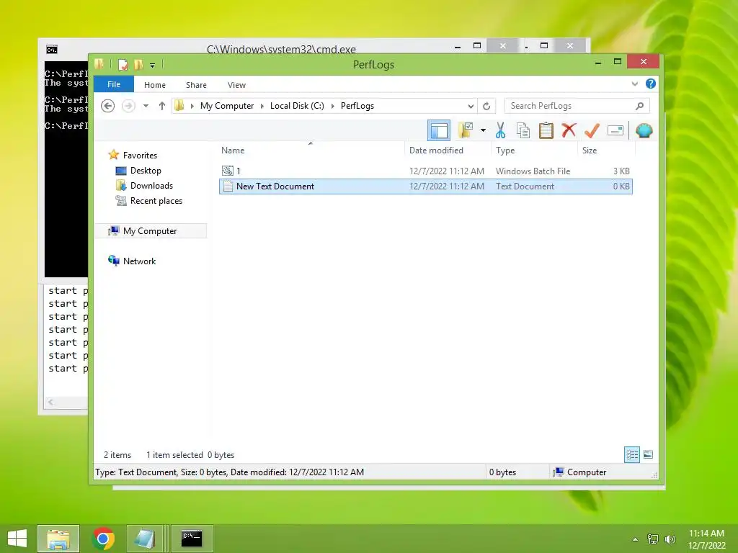Expand the arrow before My Computer breadcrumb
Image resolution: width=738 pixels, height=553 pixels.
point(192,107)
